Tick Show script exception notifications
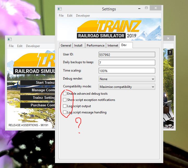 point(65,100)
